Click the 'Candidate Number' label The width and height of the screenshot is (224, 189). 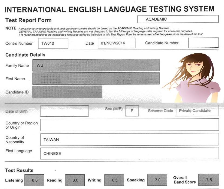[162, 43]
